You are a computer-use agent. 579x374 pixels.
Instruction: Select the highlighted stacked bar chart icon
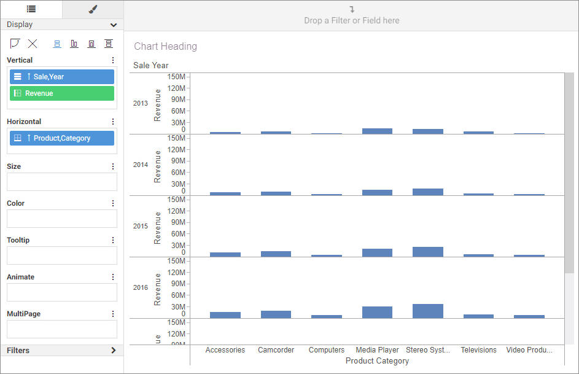[x=57, y=43]
